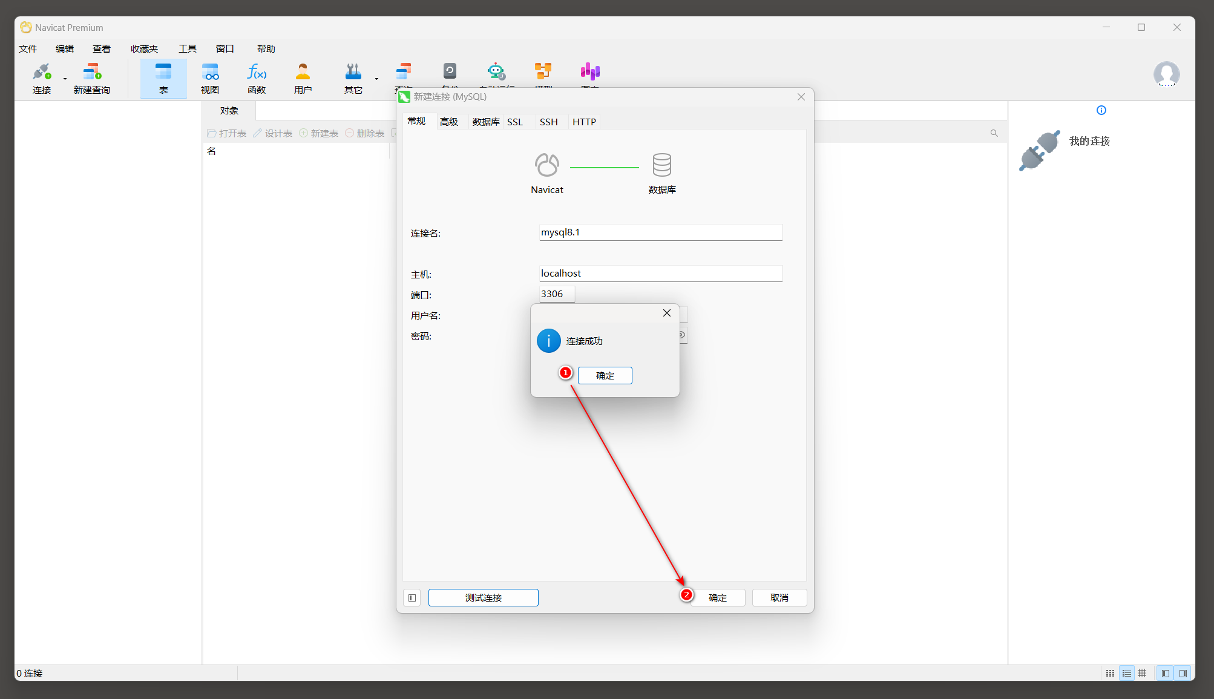Switch to detail grid view in status bar
Viewport: 1214px width, 699px height.
(x=1142, y=673)
